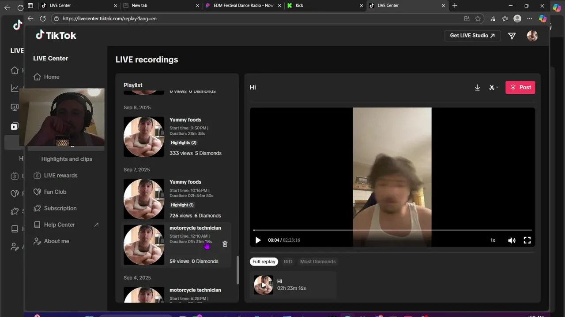Image resolution: width=565 pixels, height=317 pixels.
Task: Switch to EDM Festival Dance Radio tab
Action: point(243,5)
